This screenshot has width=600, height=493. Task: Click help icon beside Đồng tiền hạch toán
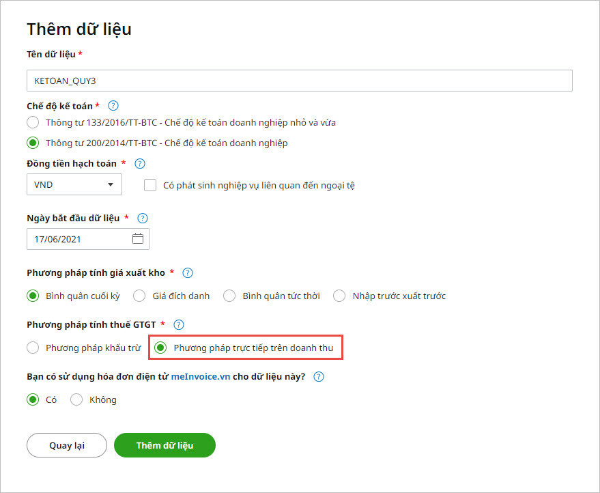pos(140,164)
